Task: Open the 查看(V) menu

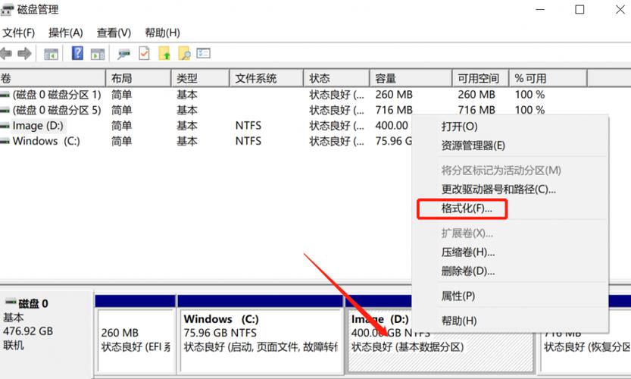Action: (114, 33)
